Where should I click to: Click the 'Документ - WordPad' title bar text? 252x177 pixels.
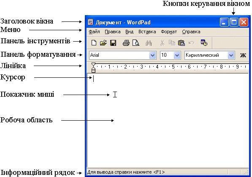(x=123, y=22)
